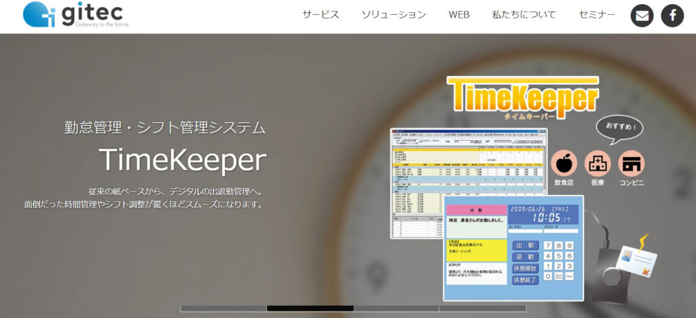Select the first carousel slide indicator
This screenshot has height=318, width=696.
(x=223, y=308)
